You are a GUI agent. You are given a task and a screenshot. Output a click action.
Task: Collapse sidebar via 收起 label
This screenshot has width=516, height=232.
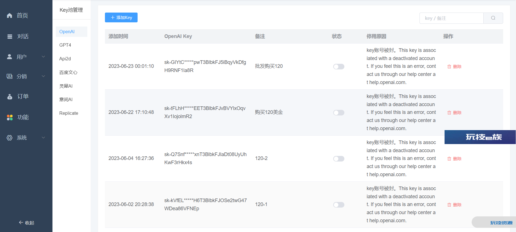30,223
